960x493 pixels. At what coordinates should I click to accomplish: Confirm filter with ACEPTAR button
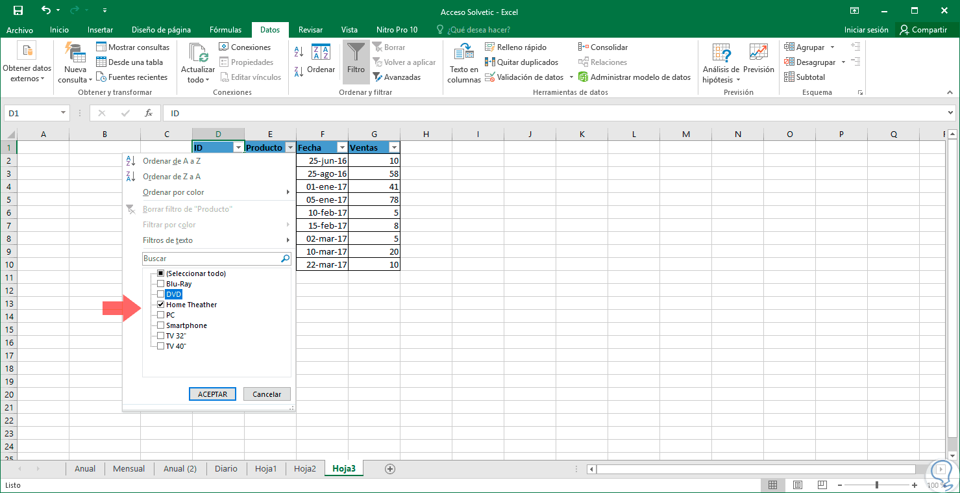[212, 394]
